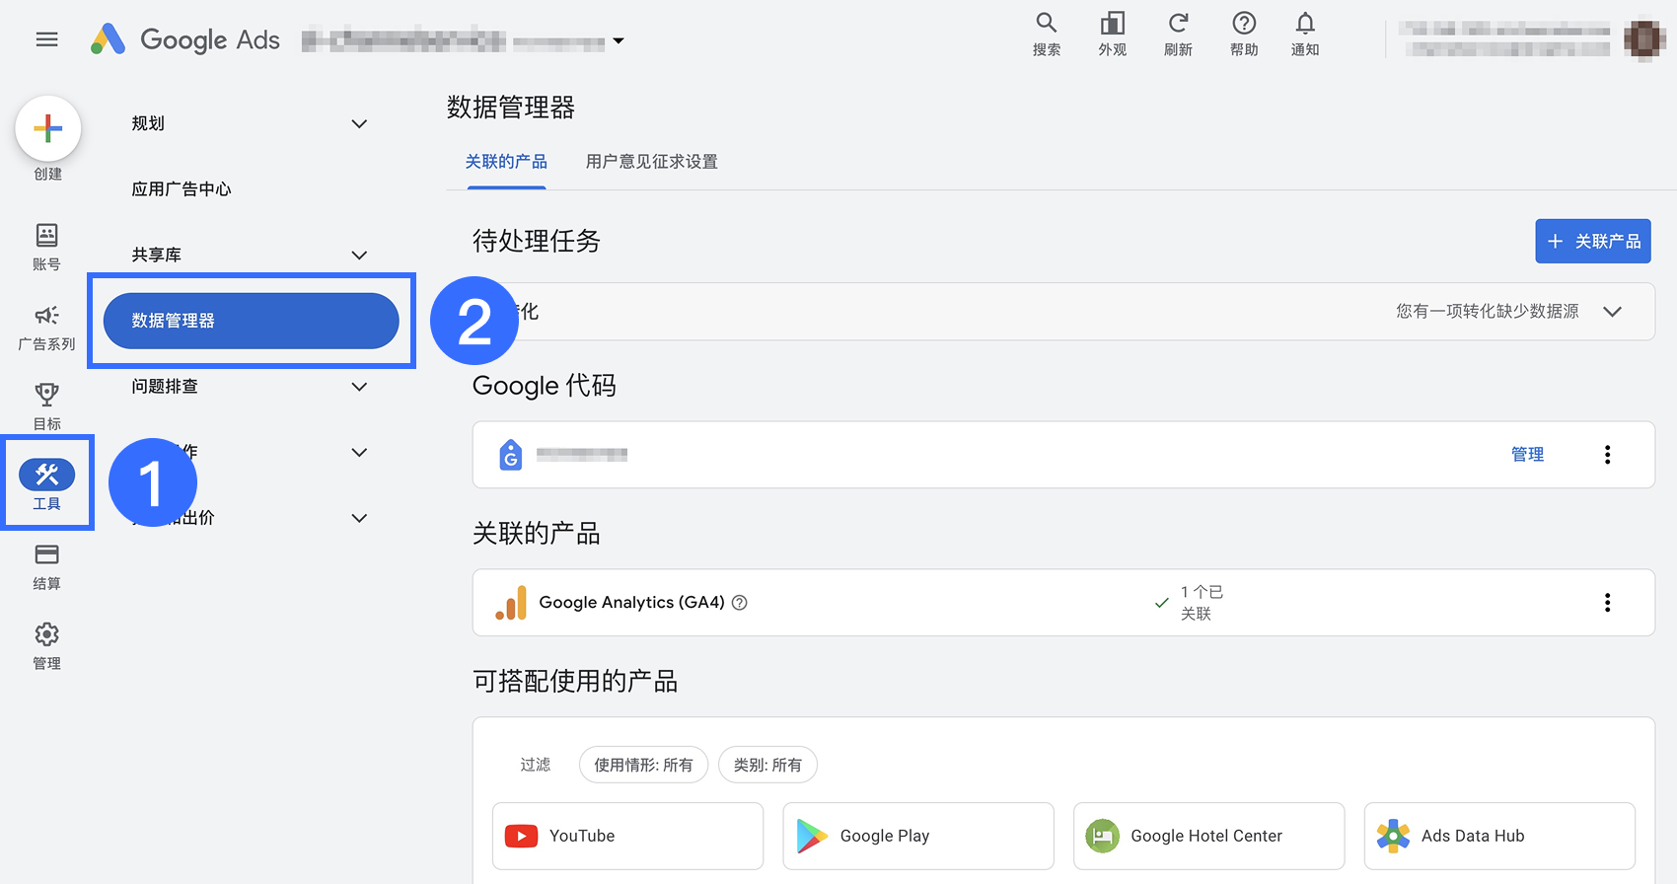Click the manage (管理) link for Google tag
1677x884 pixels.
(1527, 455)
